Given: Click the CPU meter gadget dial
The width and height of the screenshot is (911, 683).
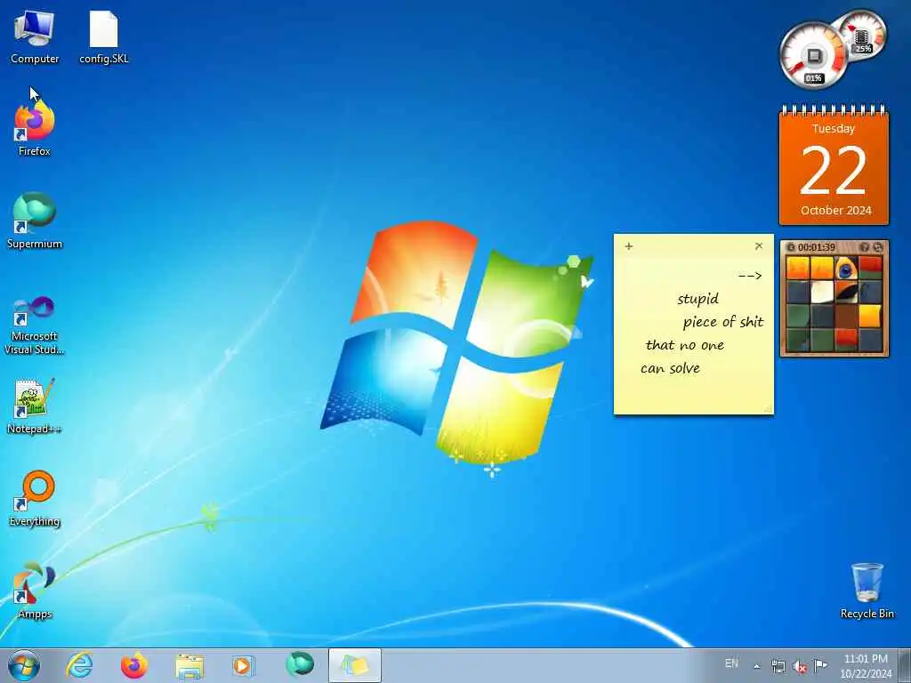Looking at the screenshot, I should click(x=813, y=56).
